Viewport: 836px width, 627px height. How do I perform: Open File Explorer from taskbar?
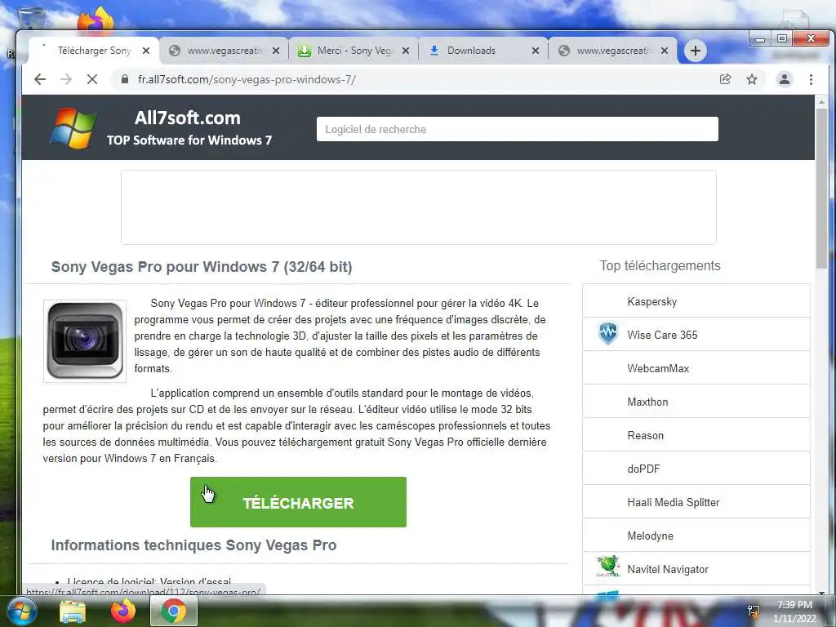[x=73, y=611]
